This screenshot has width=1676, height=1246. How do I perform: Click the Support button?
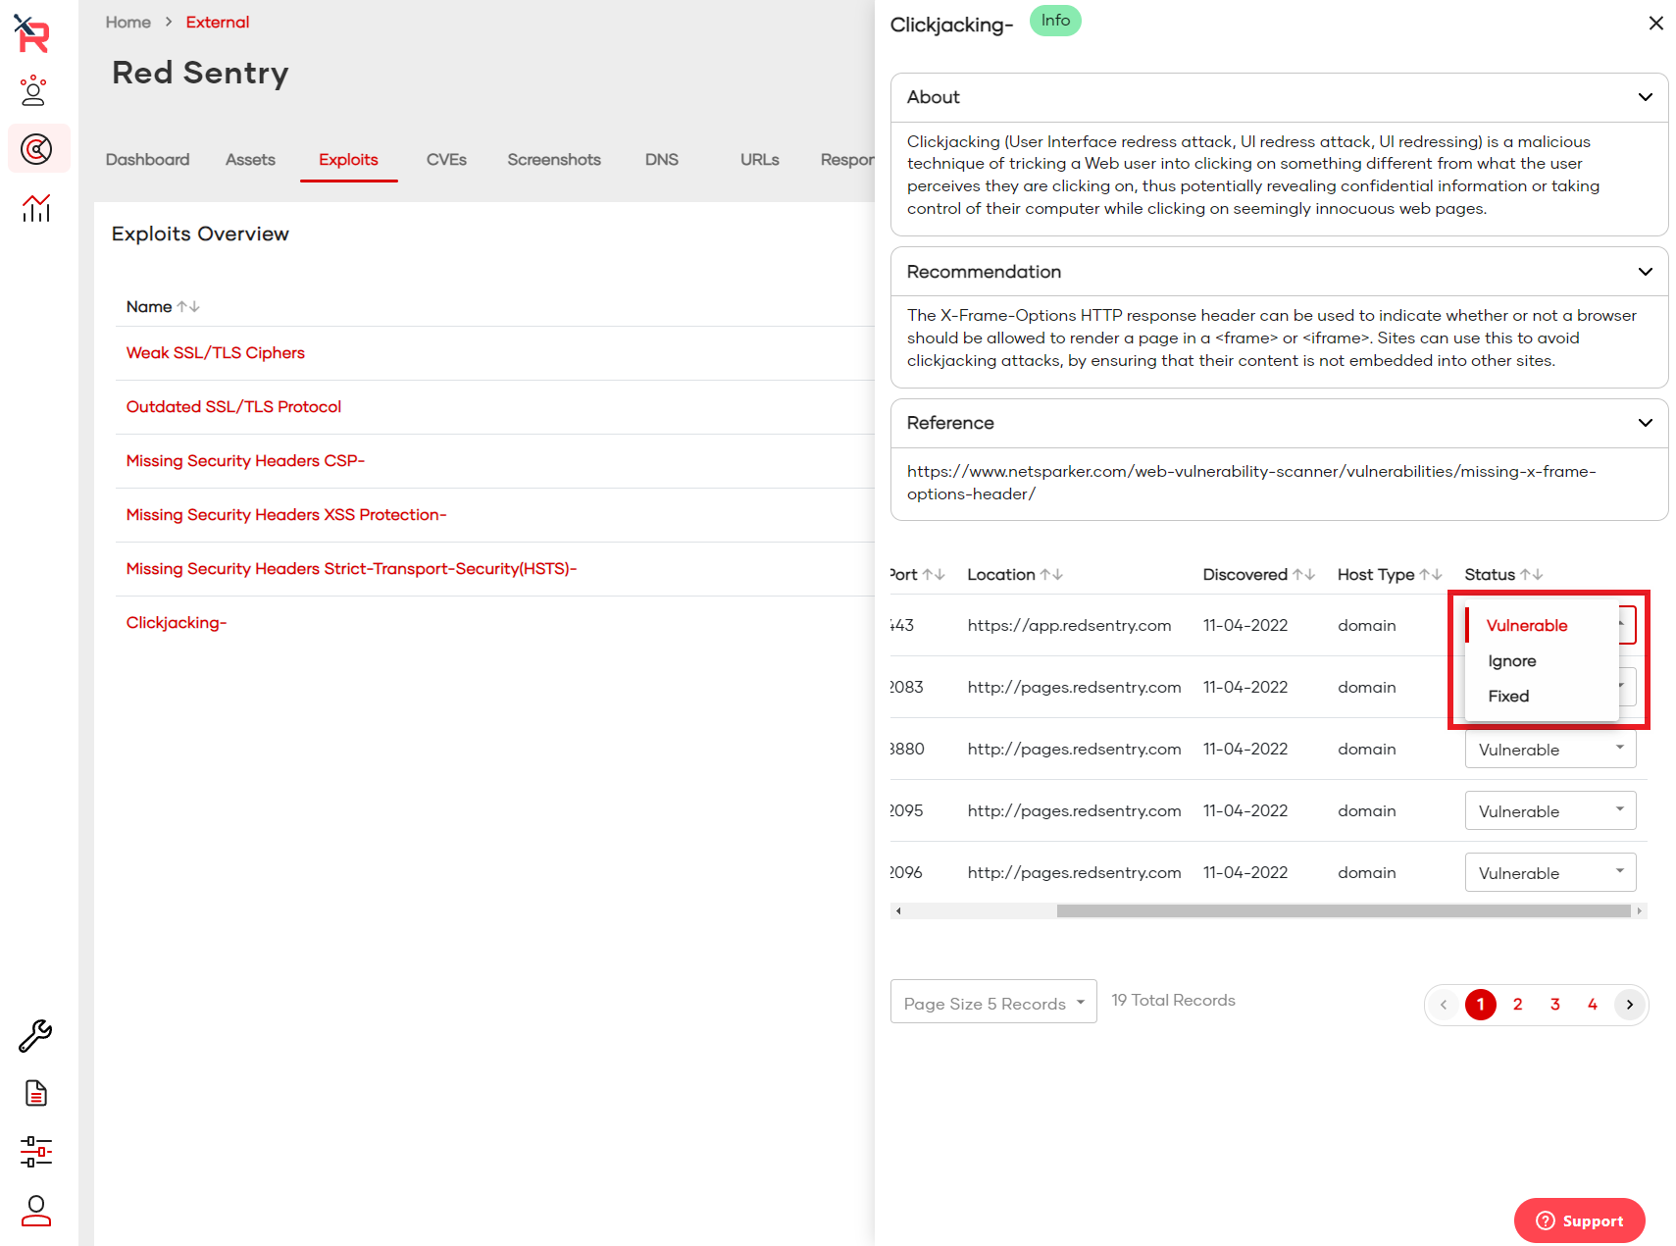click(x=1580, y=1220)
